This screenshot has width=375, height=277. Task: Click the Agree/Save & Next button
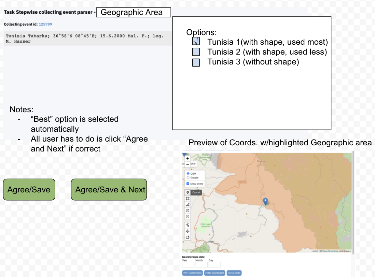coord(109,189)
